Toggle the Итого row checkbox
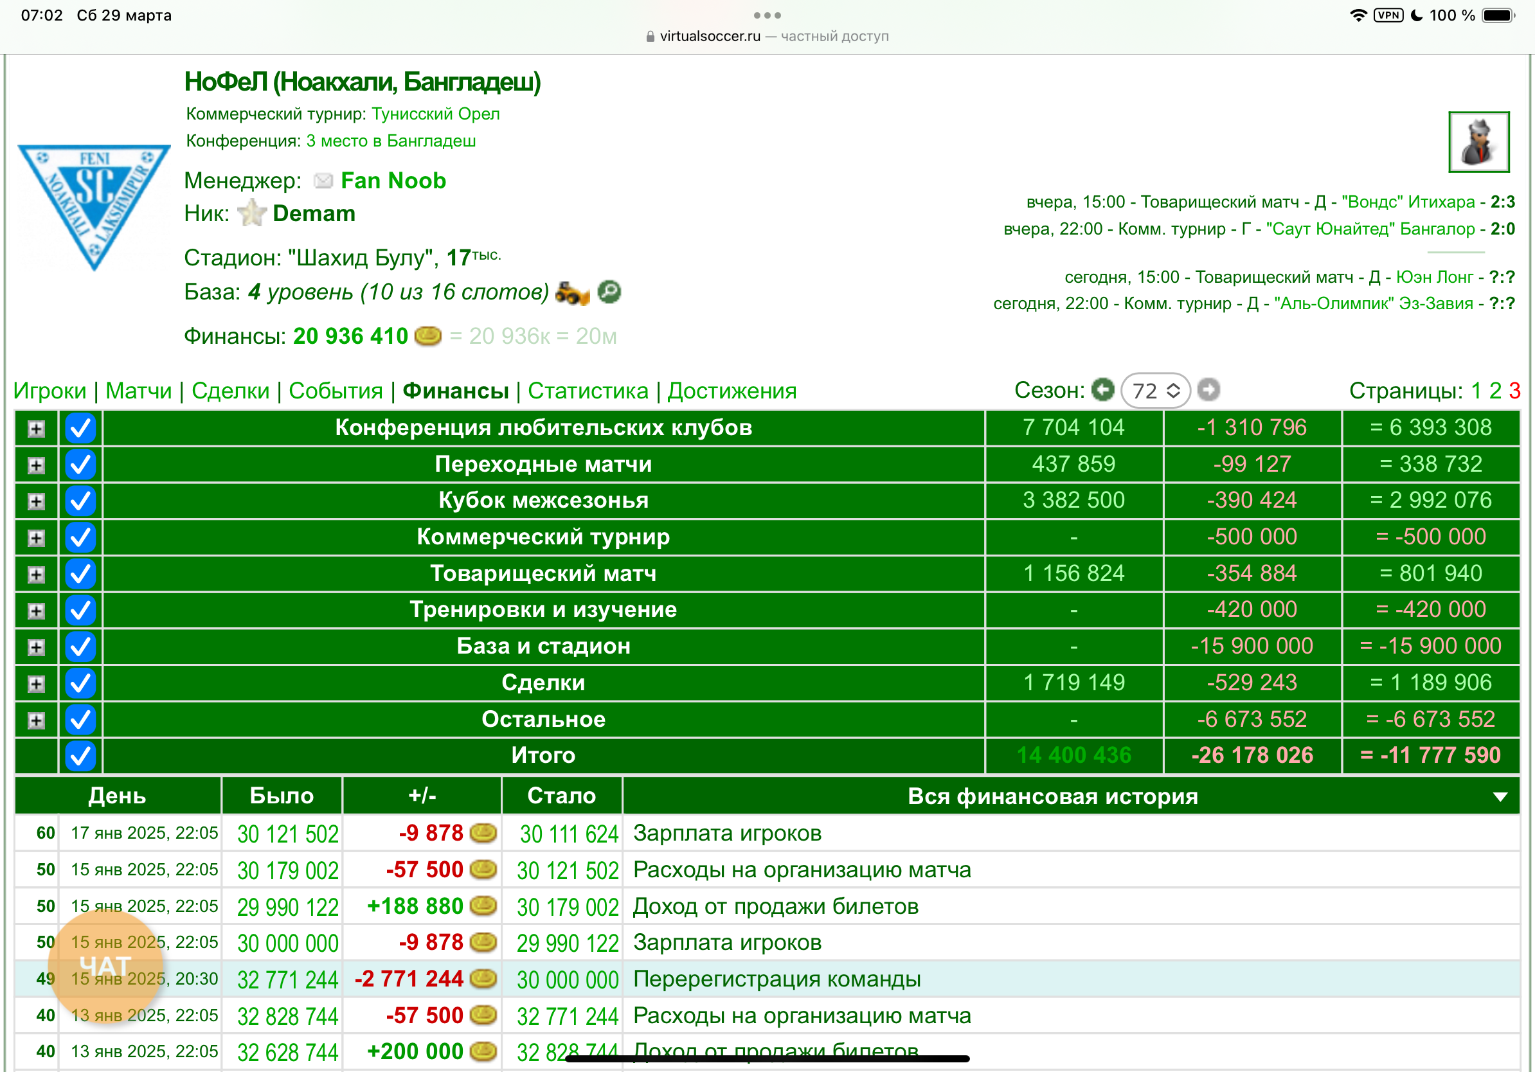1535x1072 pixels. [x=80, y=756]
